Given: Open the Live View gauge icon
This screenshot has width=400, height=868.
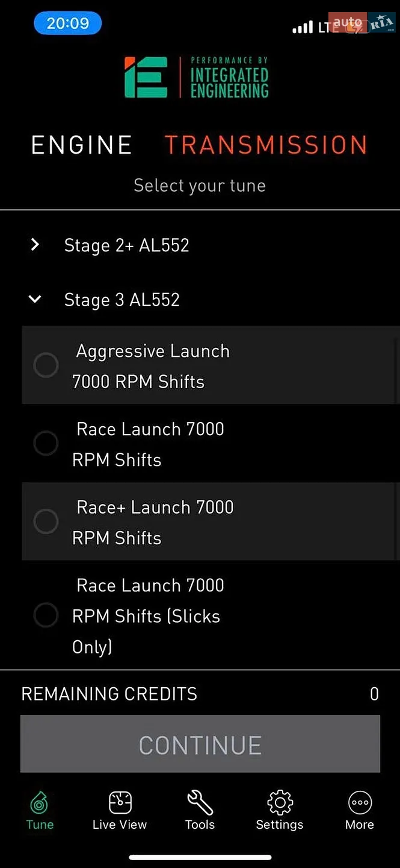Looking at the screenshot, I should (x=120, y=811).
